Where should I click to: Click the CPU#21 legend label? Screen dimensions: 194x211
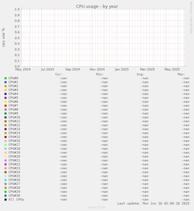pos(14,160)
